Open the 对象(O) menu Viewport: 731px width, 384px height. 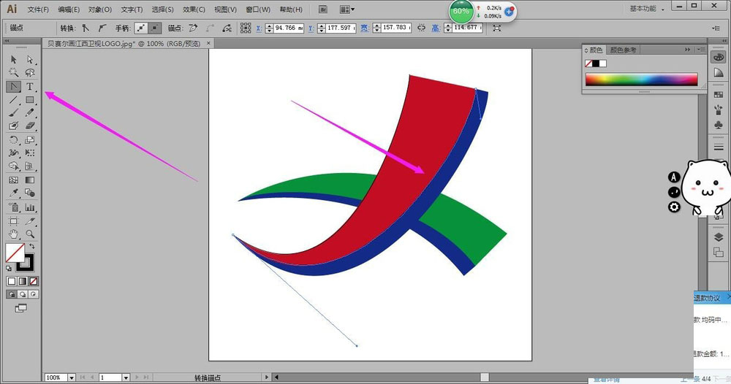99,9
